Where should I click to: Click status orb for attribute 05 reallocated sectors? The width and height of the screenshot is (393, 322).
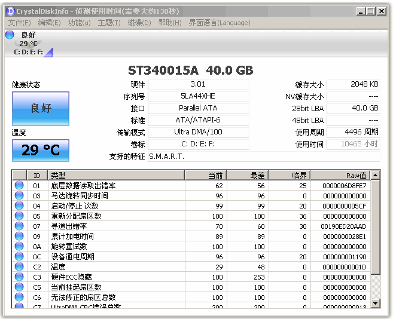[x=19, y=216]
